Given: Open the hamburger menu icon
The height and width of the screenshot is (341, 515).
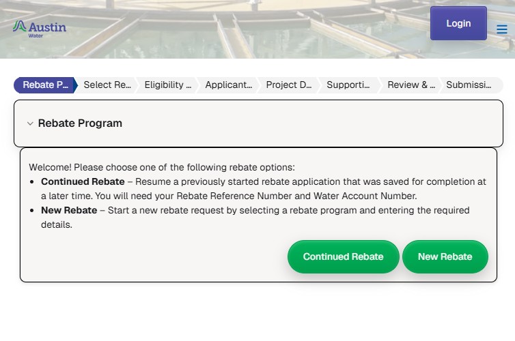Looking at the screenshot, I should pos(501,29).
